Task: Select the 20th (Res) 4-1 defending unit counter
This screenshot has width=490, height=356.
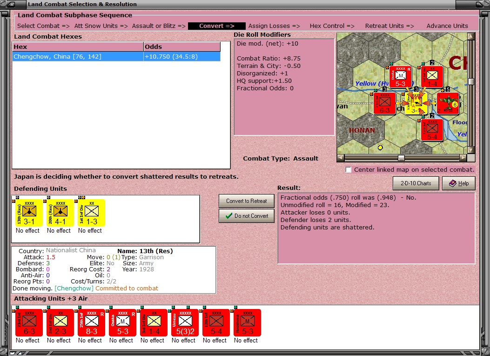Action: pyautogui.click(x=60, y=213)
